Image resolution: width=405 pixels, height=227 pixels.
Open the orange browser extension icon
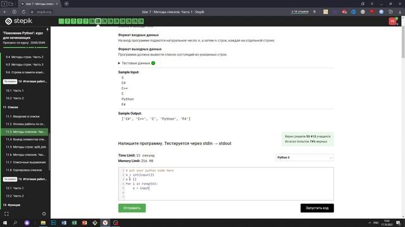[x=325, y=12]
